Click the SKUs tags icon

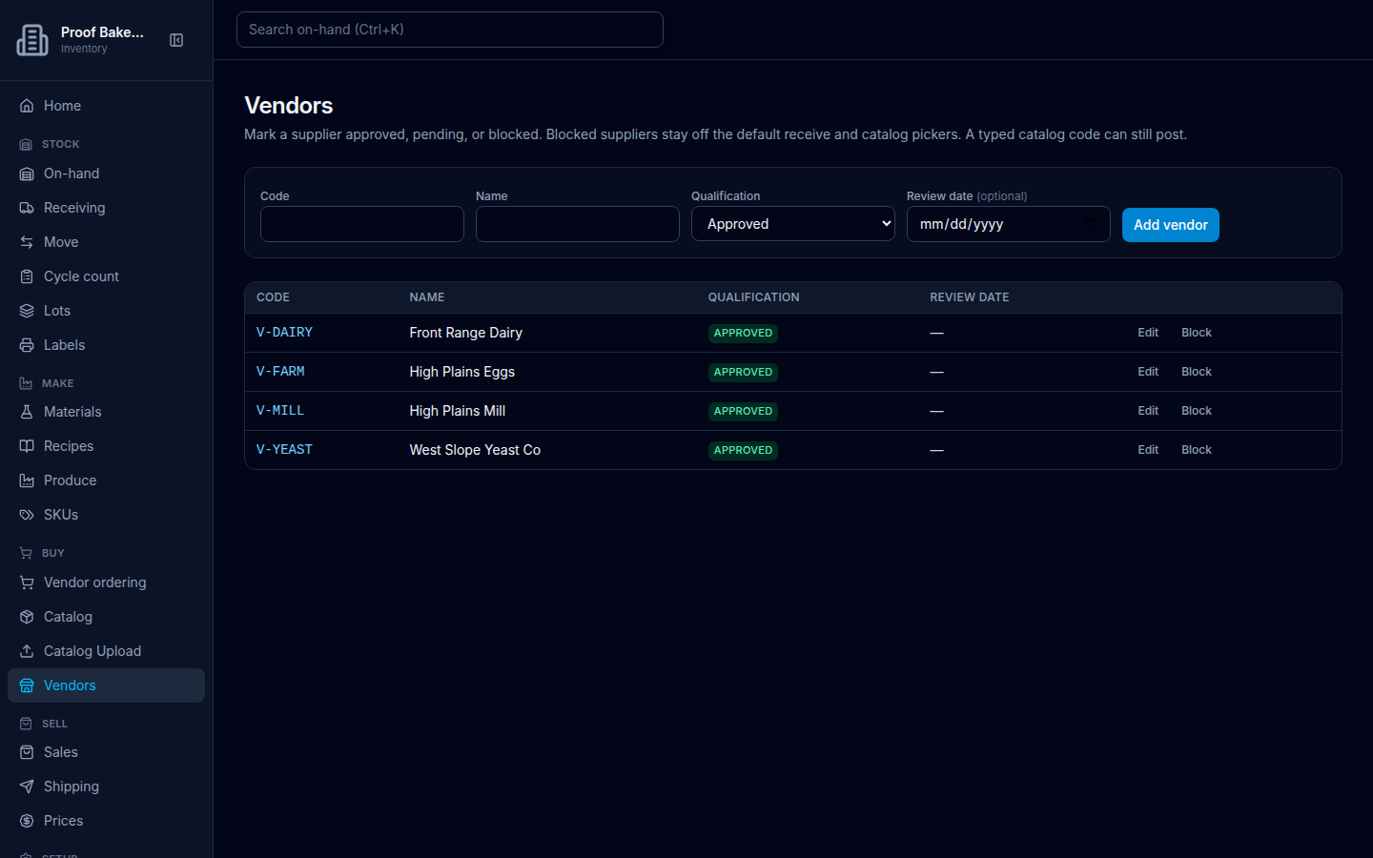[x=27, y=515]
